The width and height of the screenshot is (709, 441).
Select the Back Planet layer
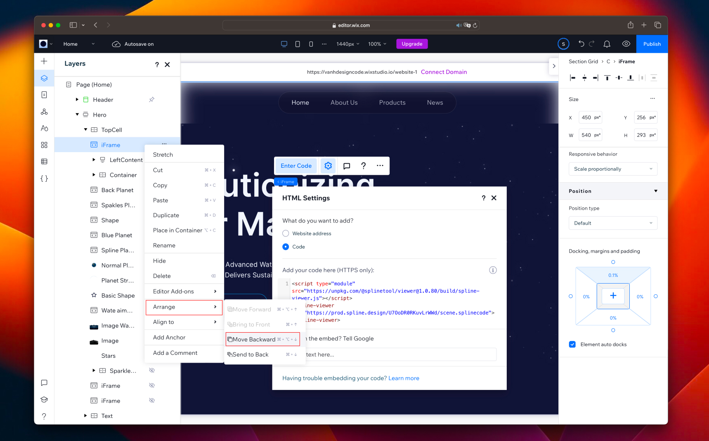click(x=117, y=190)
